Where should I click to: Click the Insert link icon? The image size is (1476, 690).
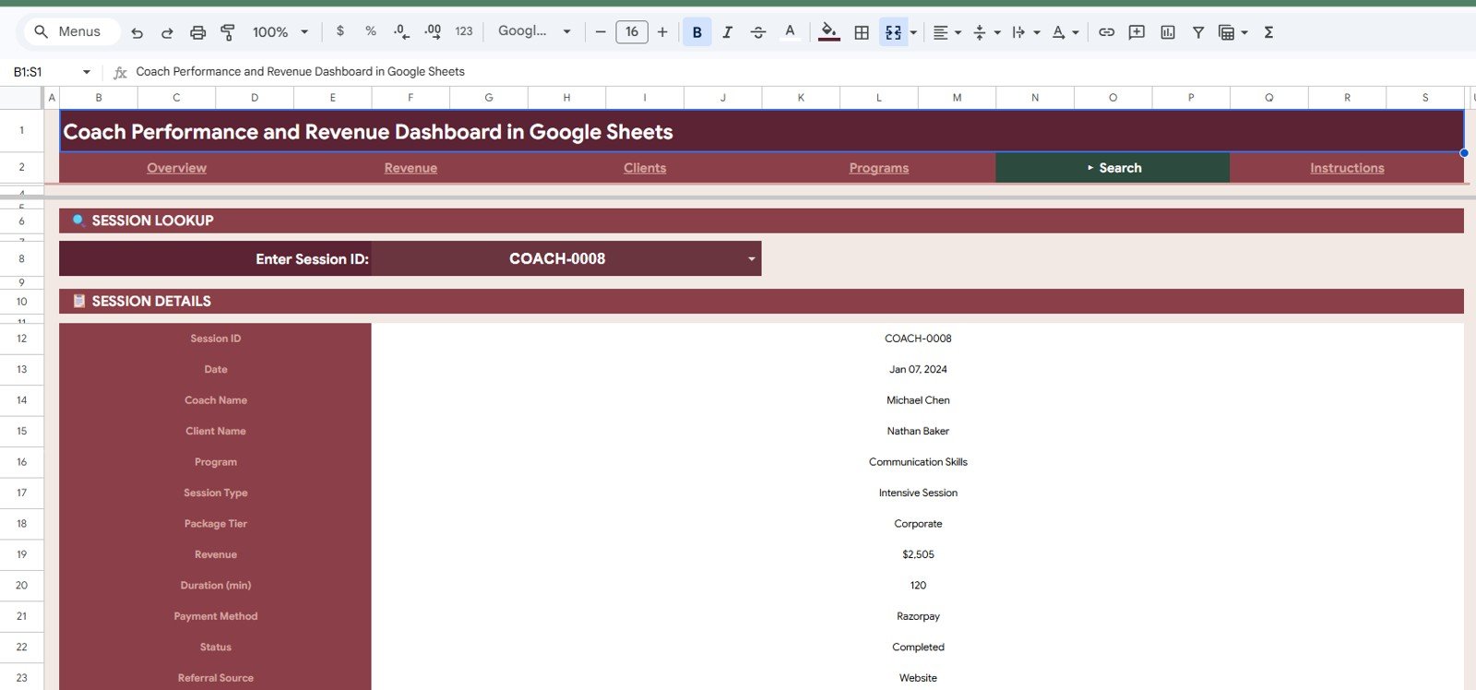pyautogui.click(x=1106, y=32)
